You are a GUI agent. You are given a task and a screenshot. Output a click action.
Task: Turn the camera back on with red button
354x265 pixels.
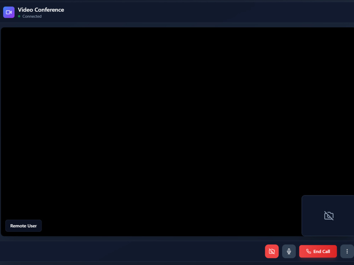pos(272,251)
